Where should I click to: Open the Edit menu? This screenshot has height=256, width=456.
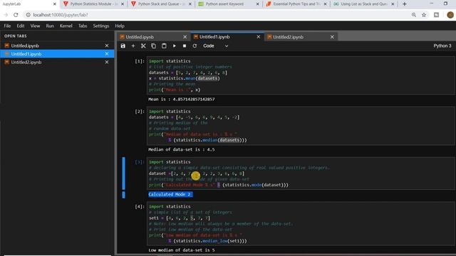tap(21, 26)
